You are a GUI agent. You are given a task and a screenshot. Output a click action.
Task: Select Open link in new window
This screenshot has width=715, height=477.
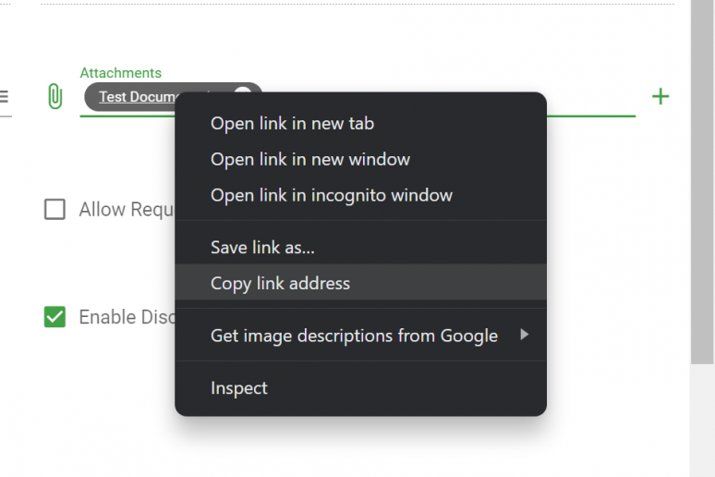309,159
